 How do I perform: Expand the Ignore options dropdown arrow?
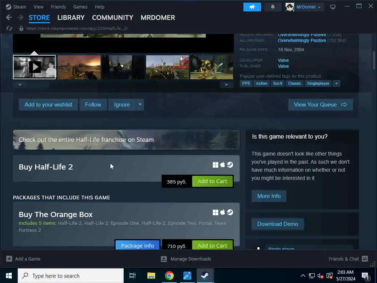click(140, 104)
